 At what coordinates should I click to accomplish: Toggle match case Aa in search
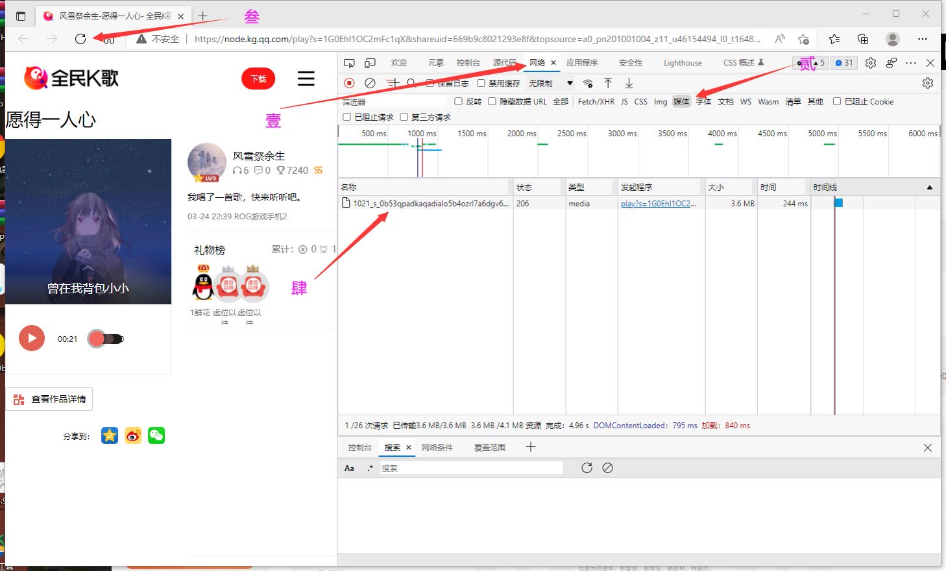349,468
